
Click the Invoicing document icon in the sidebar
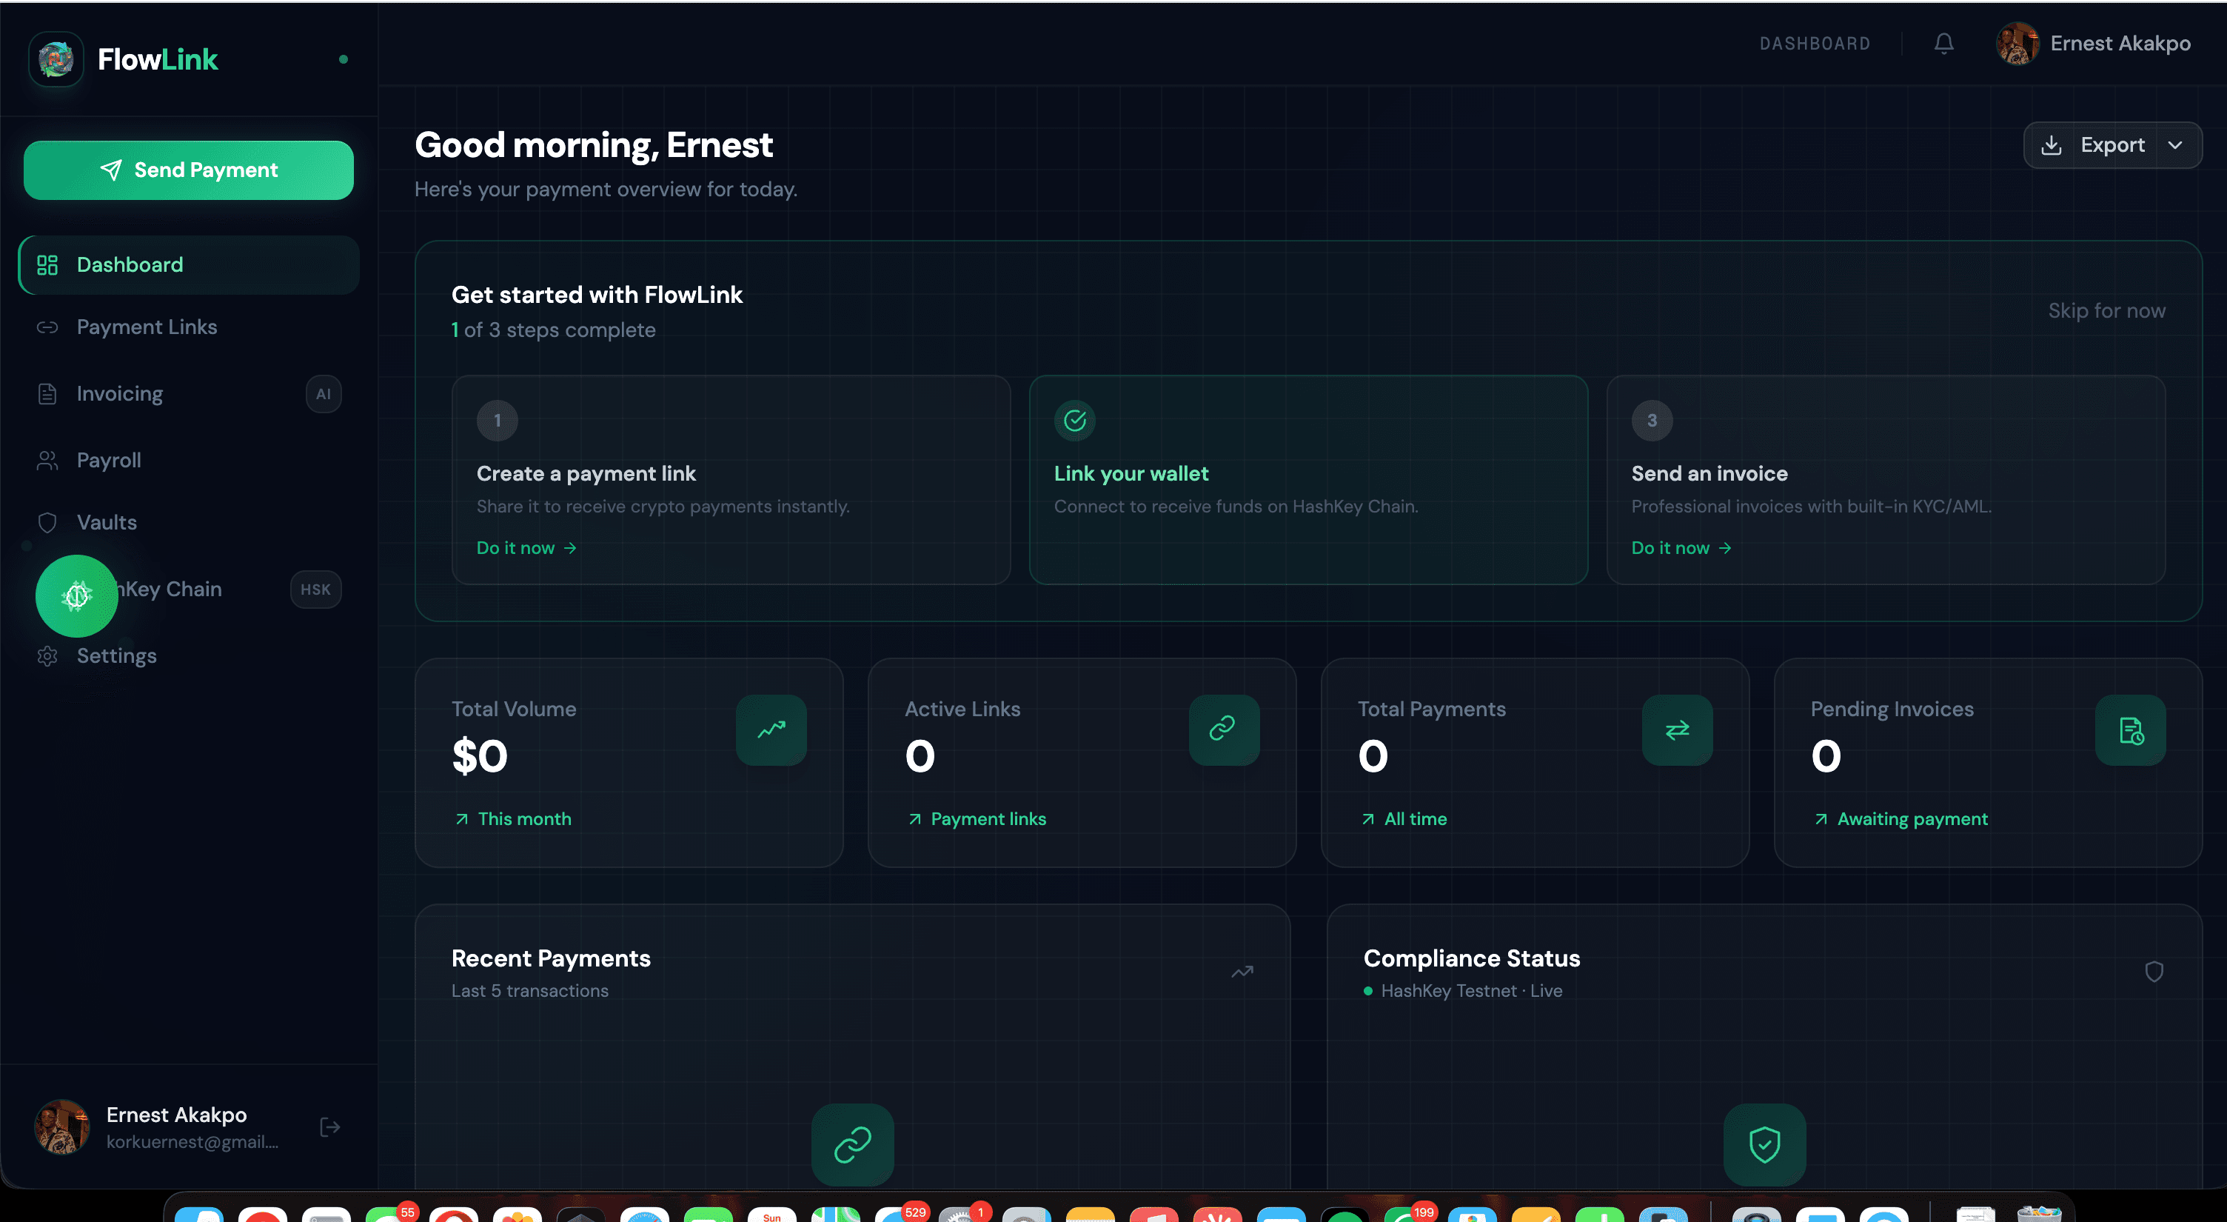47,393
